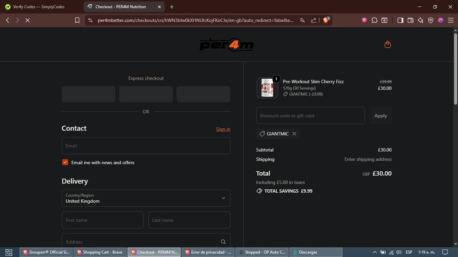Viewport: 458px width, 257px height.
Task: Open the extensions puzzle icon
Action: [374, 20]
